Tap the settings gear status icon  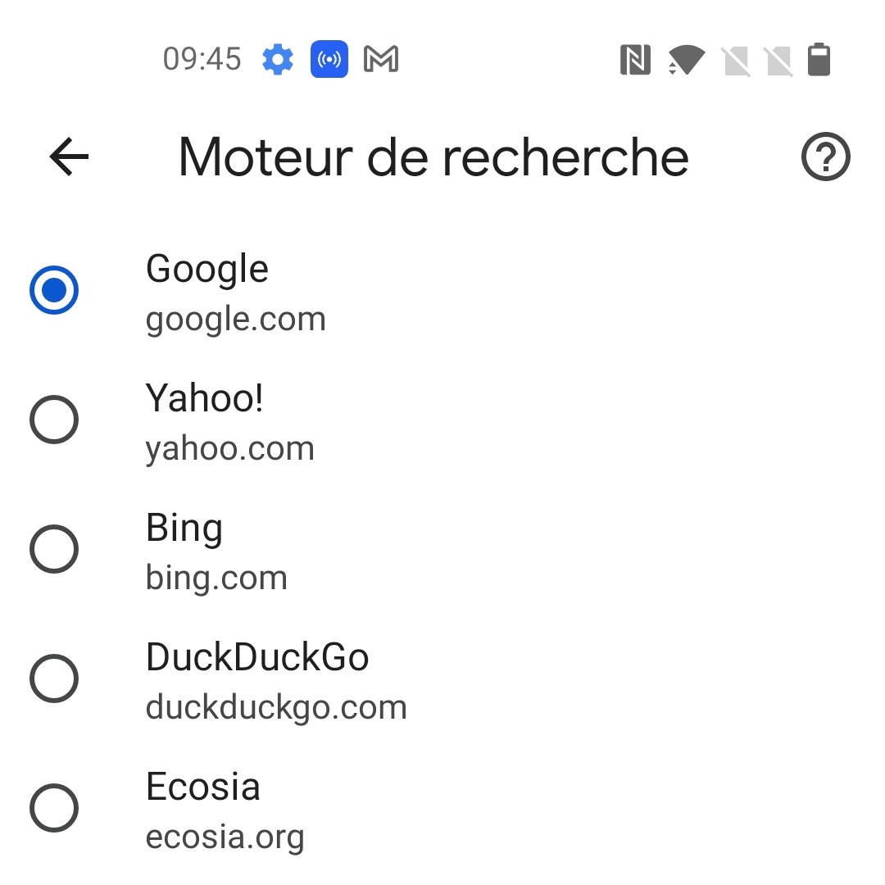(x=278, y=60)
